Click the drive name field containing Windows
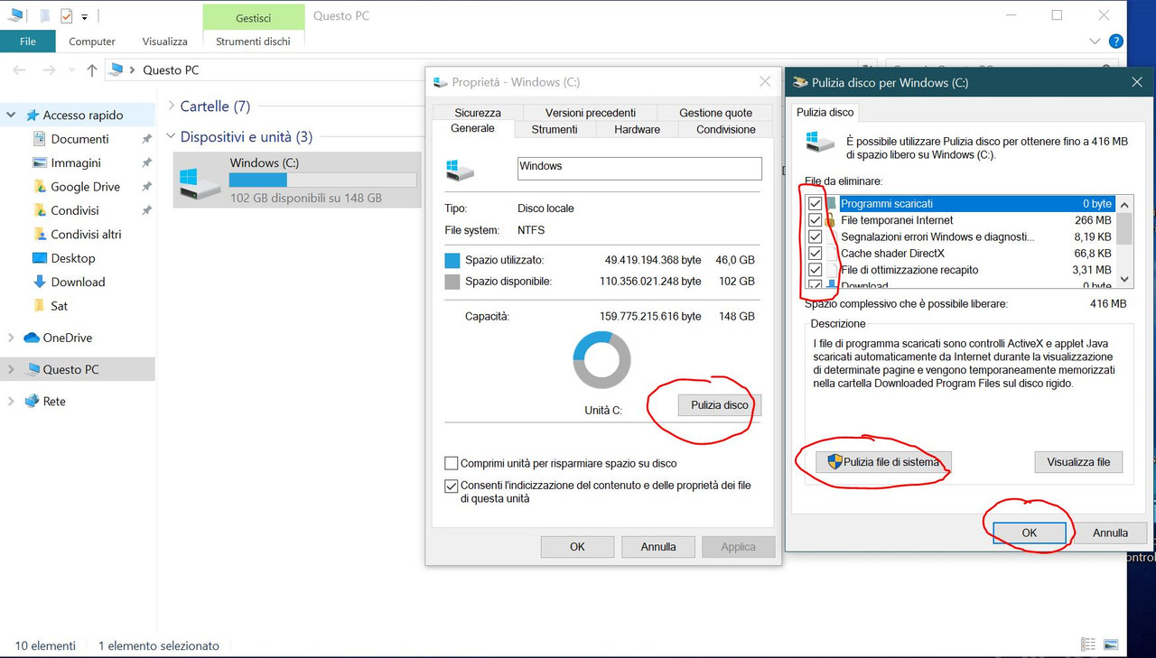 click(639, 168)
